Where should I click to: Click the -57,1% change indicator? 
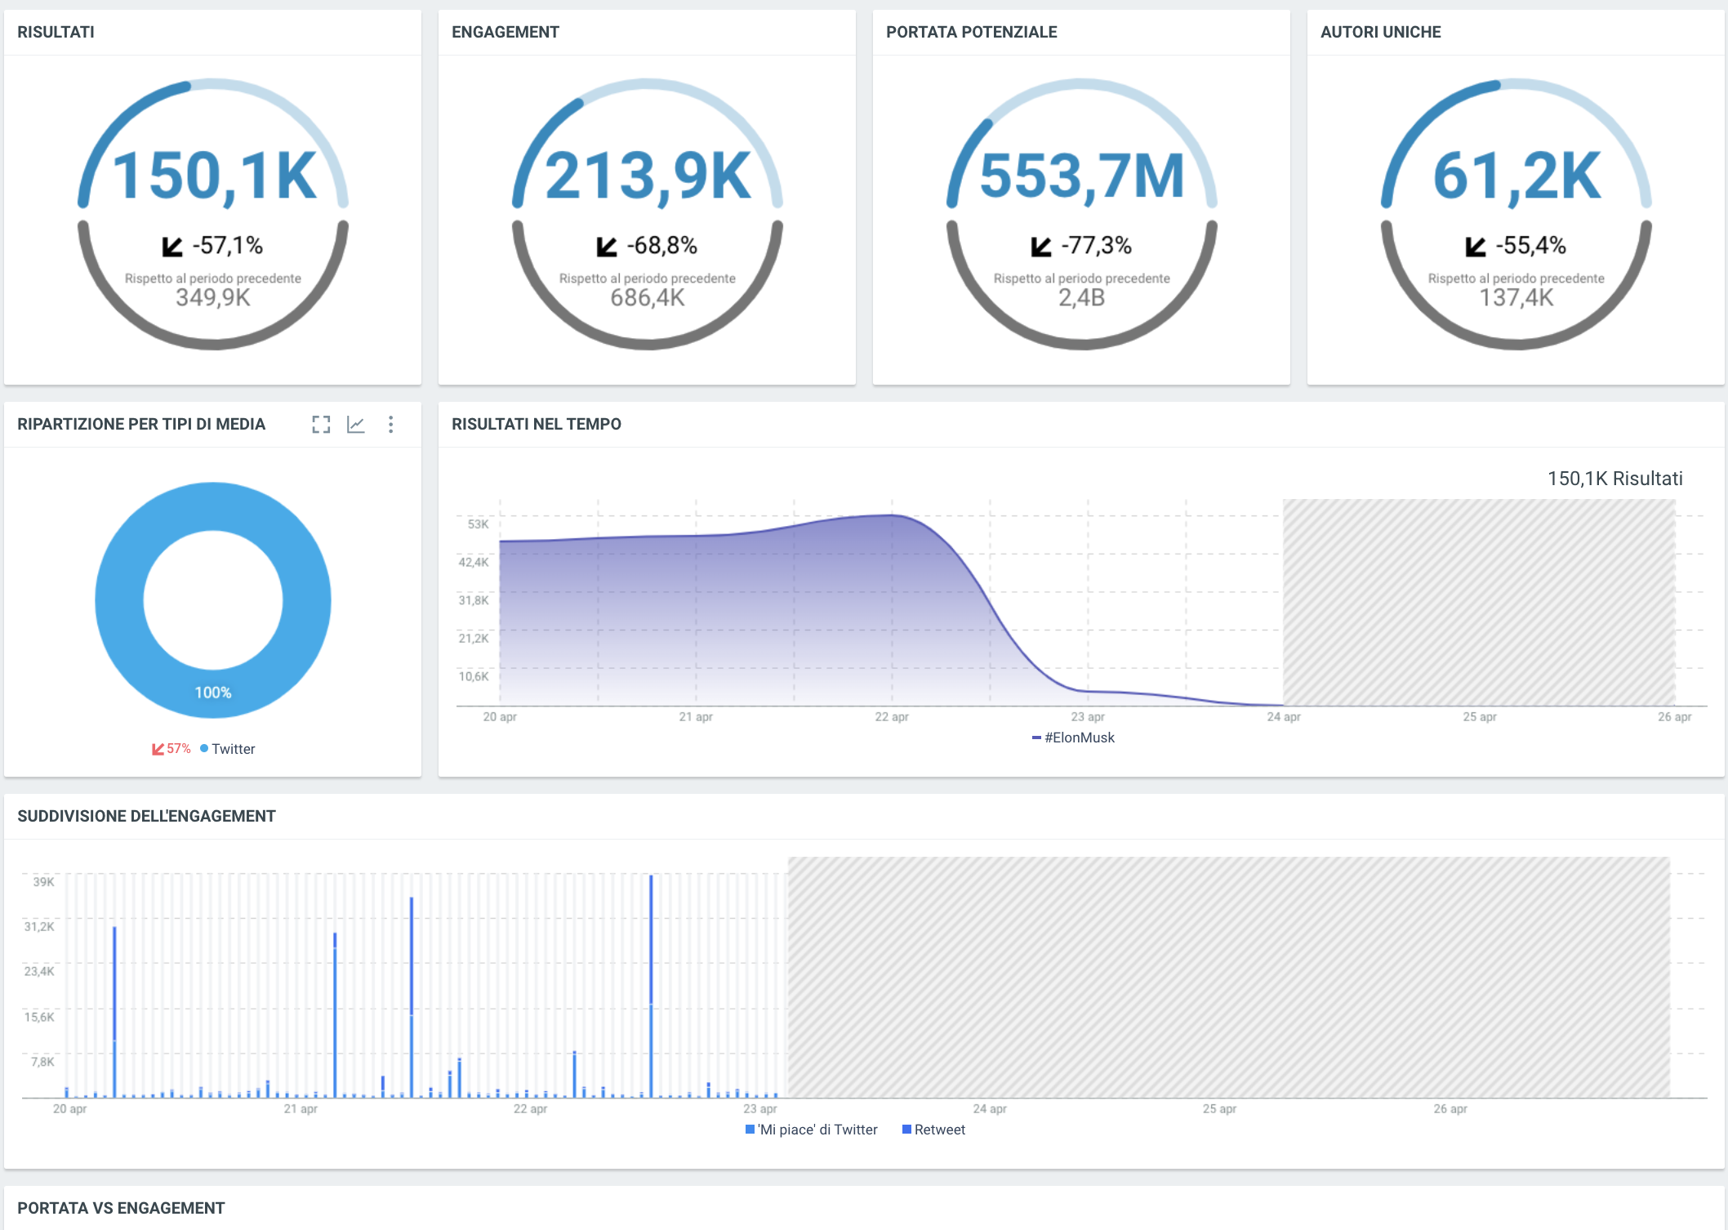[x=212, y=245]
